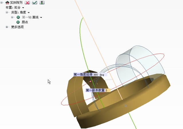Open the 布置: 拟合 dropdown

pyautogui.click(x=23, y=8)
